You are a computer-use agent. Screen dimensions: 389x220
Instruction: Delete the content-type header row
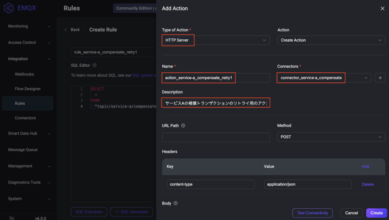[367, 184]
